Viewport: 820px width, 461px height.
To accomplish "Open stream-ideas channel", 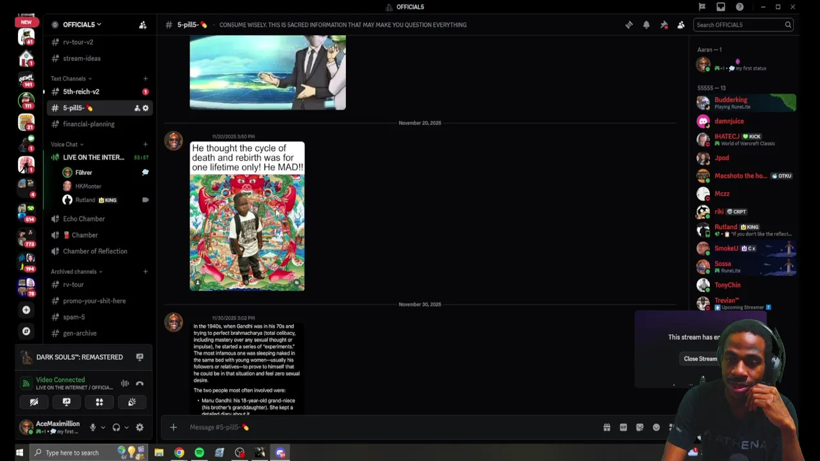I will [x=99, y=58].
